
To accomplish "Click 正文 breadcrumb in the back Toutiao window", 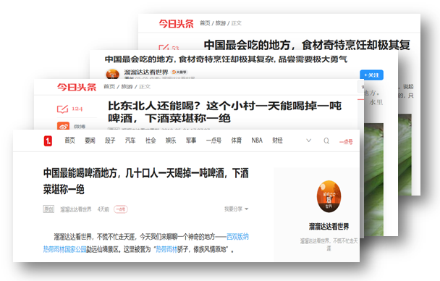I will (236, 23).
